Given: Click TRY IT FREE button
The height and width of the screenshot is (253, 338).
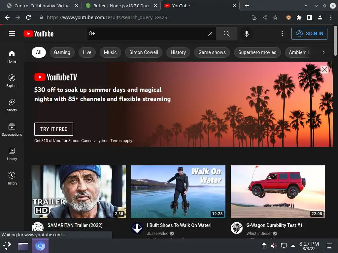Looking at the screenshot, I should pyautogui.click(x=54, y=129).
